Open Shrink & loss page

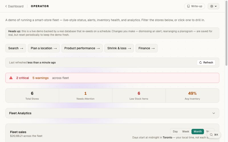tap(119, 48)
